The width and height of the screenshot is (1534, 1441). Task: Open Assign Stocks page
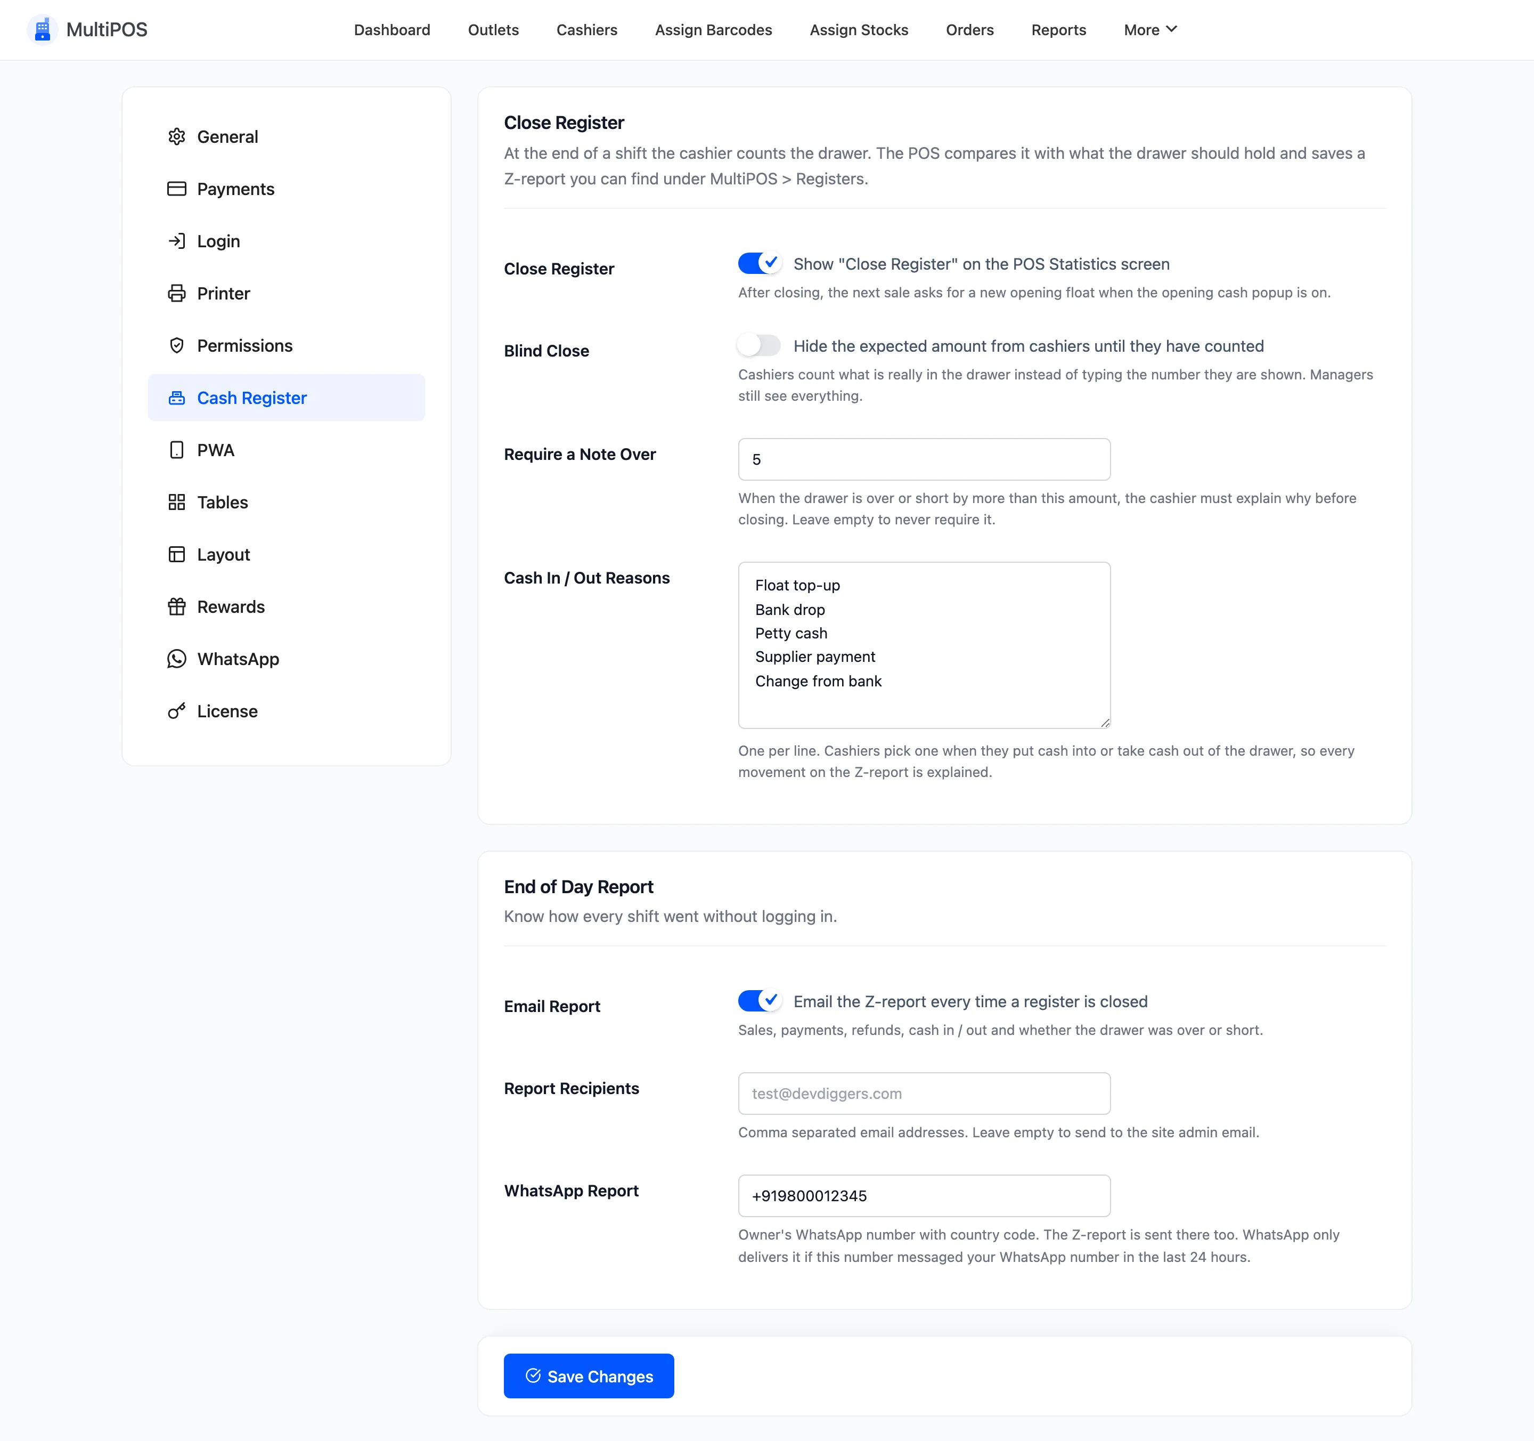coord(859,30)
